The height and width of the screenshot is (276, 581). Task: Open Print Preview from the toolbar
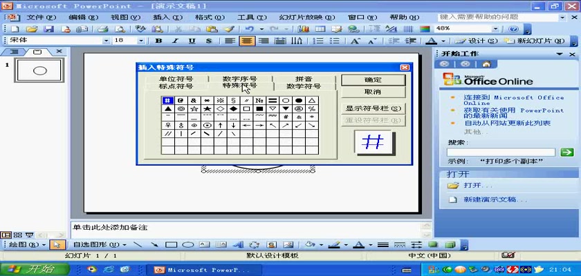[x=120, y=29]
